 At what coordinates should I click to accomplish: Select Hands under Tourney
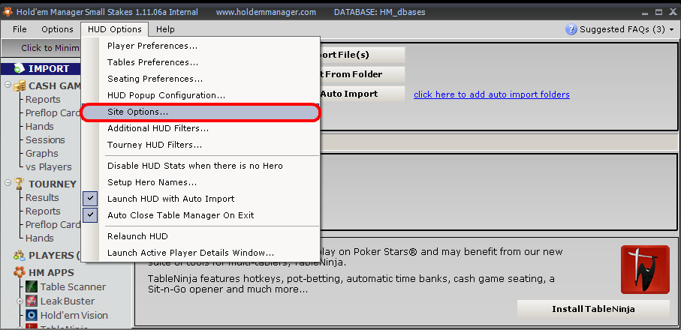click(x=40, y=238)
